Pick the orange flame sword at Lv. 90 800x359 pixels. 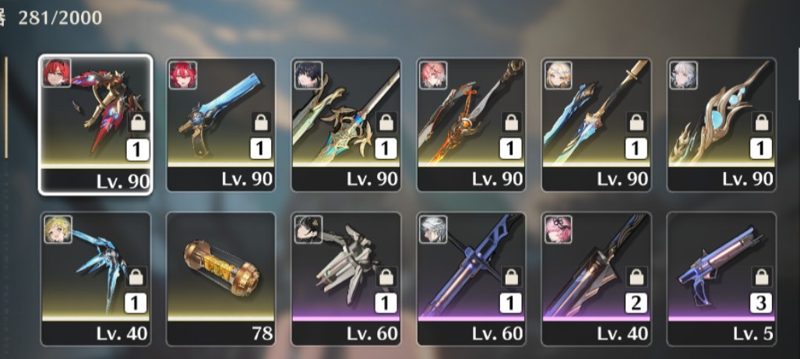[471, 125]
